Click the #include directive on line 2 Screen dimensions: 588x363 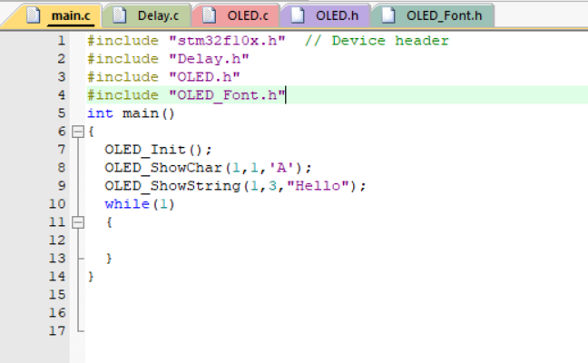(x=123, y=59)
